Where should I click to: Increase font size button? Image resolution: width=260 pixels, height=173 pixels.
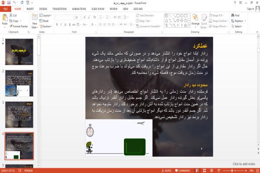(85, 17)
